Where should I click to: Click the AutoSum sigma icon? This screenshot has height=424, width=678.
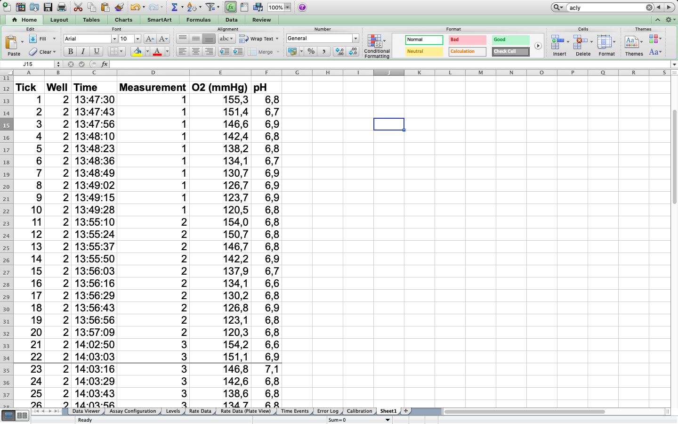tap(174, 7)
